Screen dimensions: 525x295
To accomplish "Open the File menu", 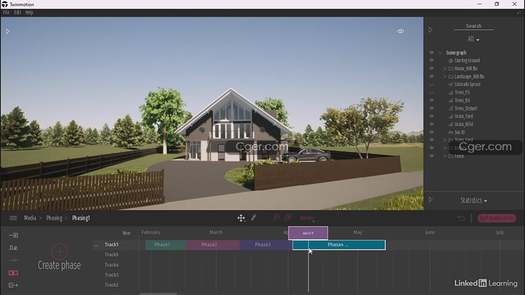I will click(x=6, y=13).
